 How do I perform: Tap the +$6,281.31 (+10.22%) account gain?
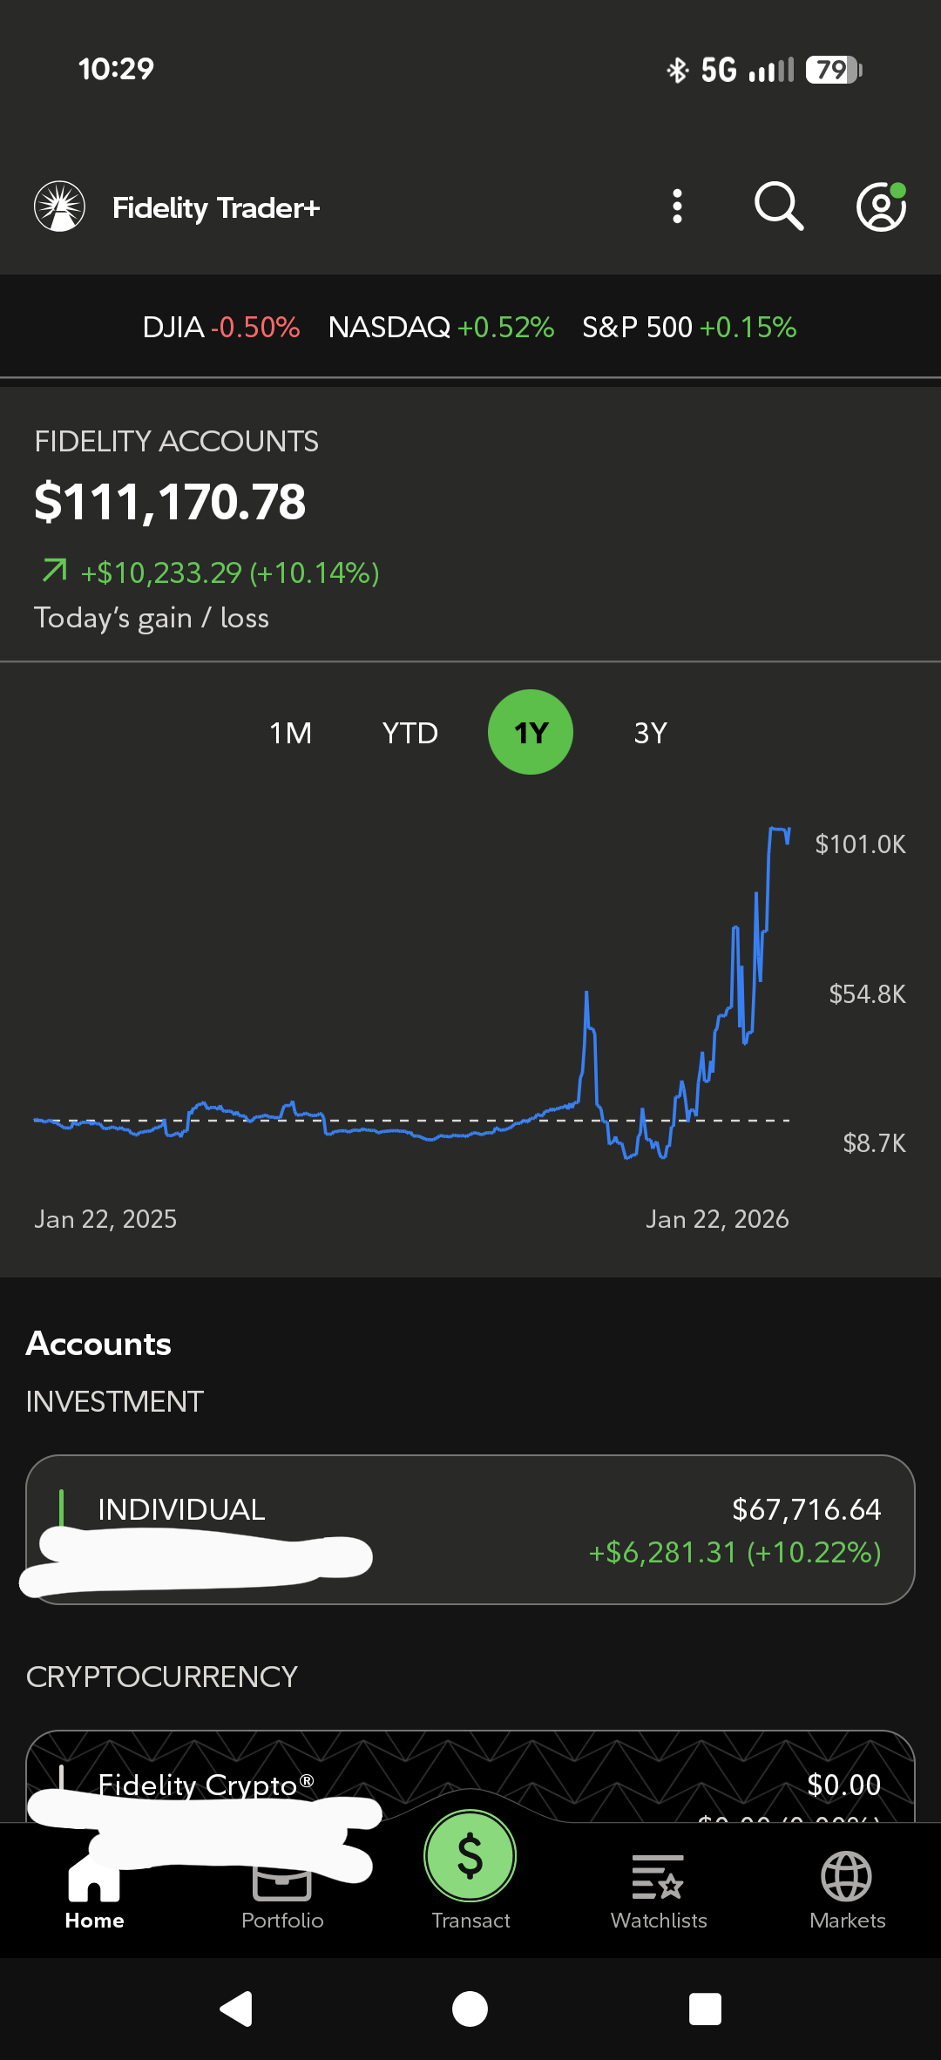735,1552
